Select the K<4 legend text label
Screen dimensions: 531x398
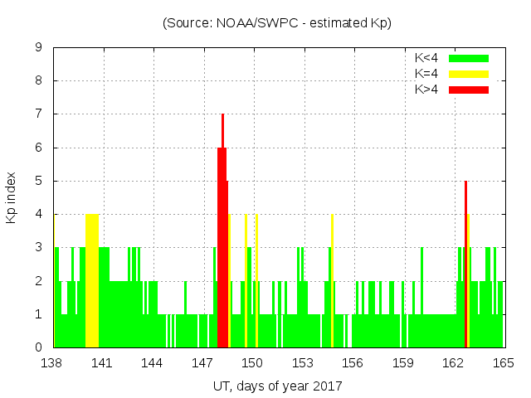pos(426,58)
